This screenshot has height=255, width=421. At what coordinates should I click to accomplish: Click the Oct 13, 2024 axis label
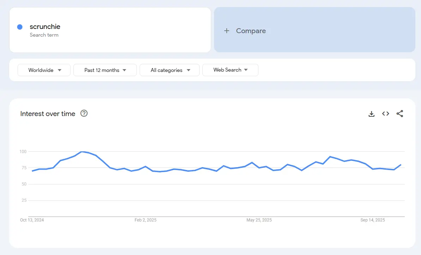coord(32,220)
